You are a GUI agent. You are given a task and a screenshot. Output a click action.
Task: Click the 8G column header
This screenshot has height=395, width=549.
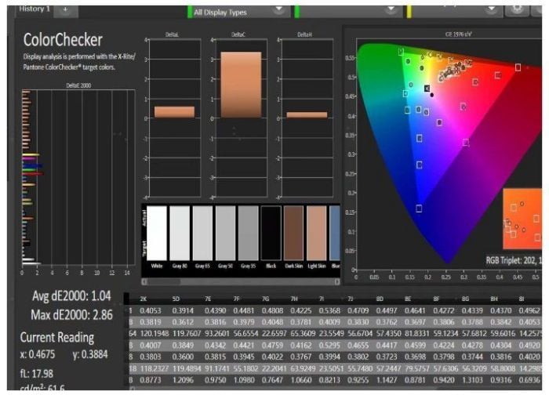coord(465,299)
